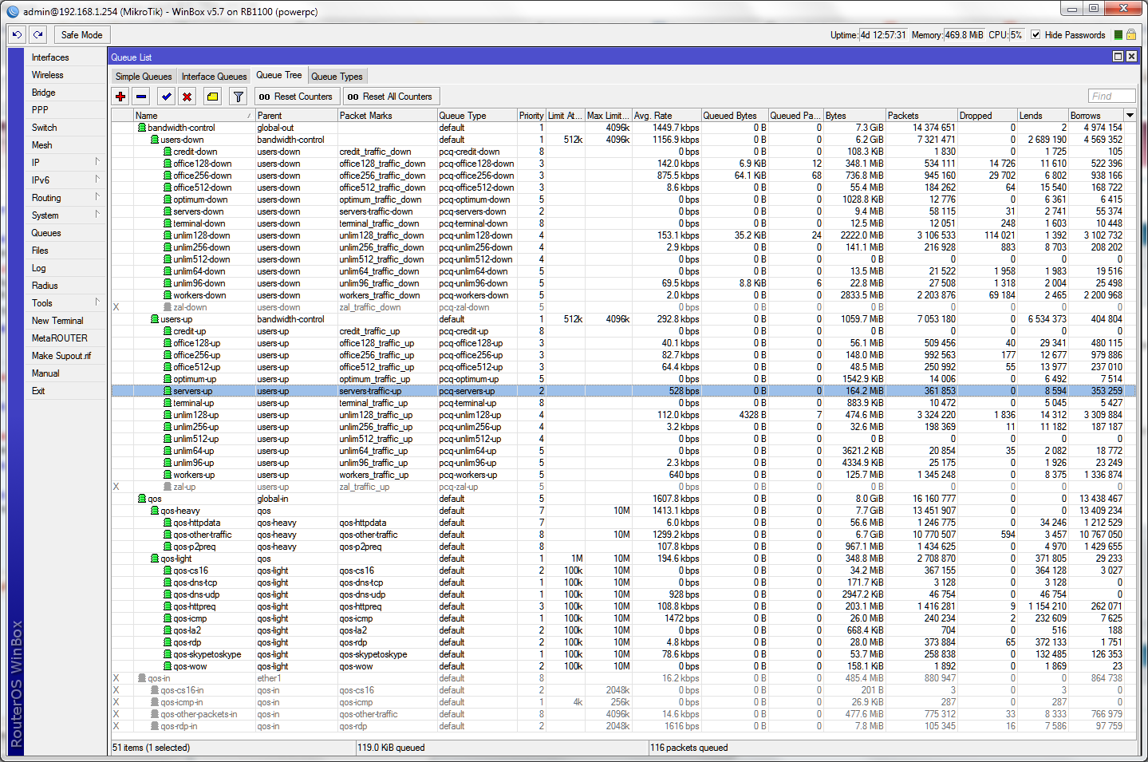The width and height of the screenshot is (1148, 762).
Task: Click the red plus Add queue icon
Action: (120, 97)
